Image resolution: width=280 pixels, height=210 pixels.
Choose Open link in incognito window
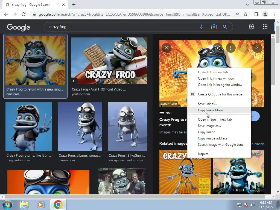tap(219, 85)
